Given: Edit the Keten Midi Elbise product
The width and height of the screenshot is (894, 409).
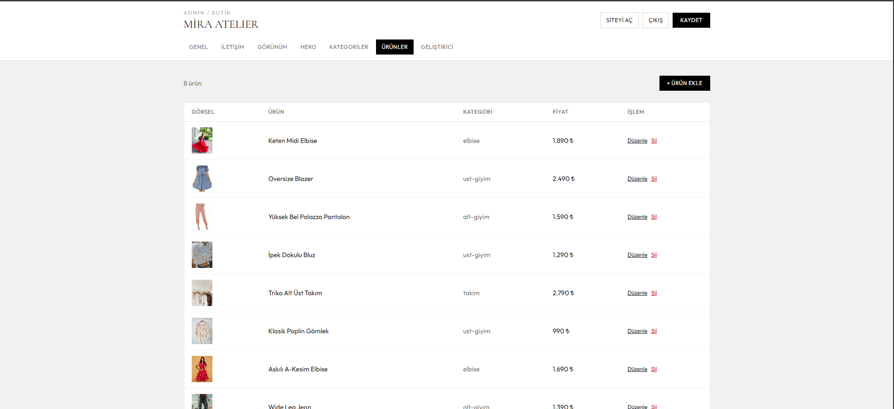Looking at the screenshot, I should tap(637, 141).
